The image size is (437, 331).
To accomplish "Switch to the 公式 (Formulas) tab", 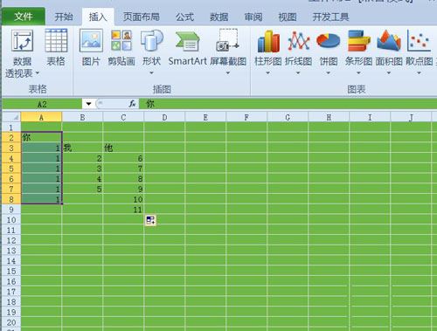I will click(184, 17).
